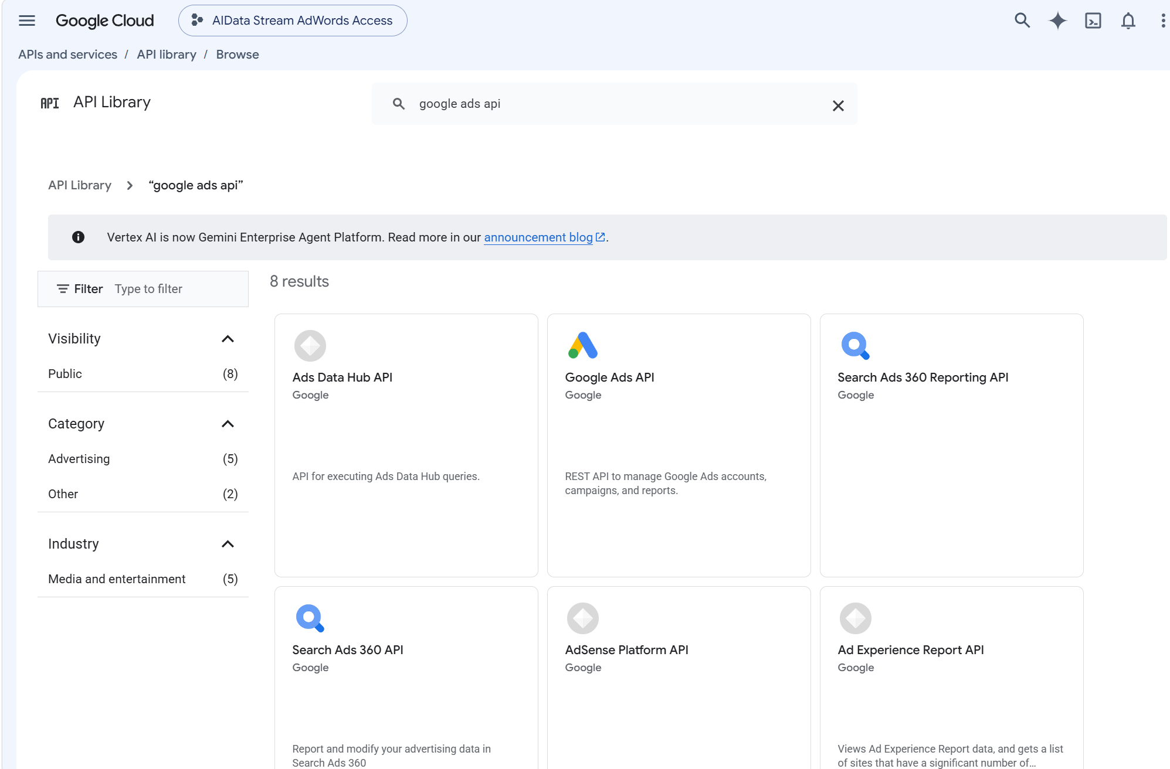Click the "google ads api" quoted breadcrumb text

pos(196,185)
